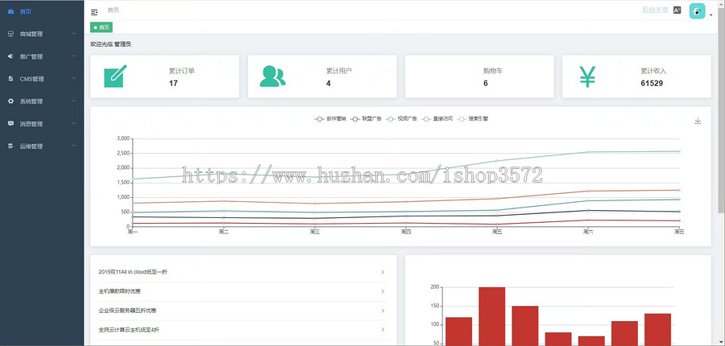This screenshot has height=346, width=725.
Task: Click the 周三 x-axis label
Action: (315, 233)
